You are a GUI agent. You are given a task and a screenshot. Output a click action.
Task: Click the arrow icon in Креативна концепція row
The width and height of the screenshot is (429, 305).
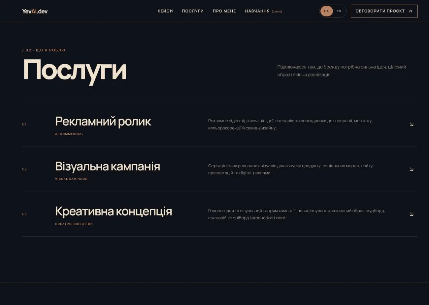(x=411, y=214)
